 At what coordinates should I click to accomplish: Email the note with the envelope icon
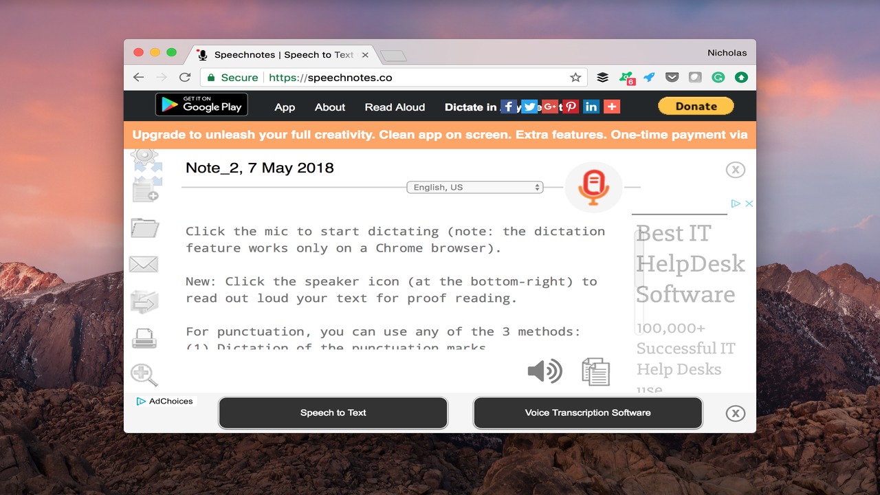click(144, 264)
